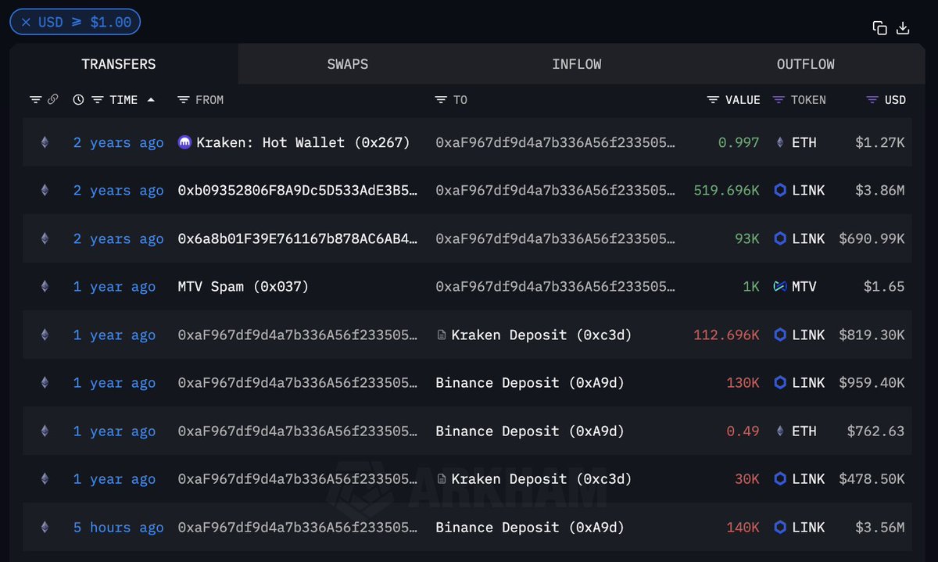Open Kraken: Hot Wallet (0x267) entity

click(x=303, y=142)
